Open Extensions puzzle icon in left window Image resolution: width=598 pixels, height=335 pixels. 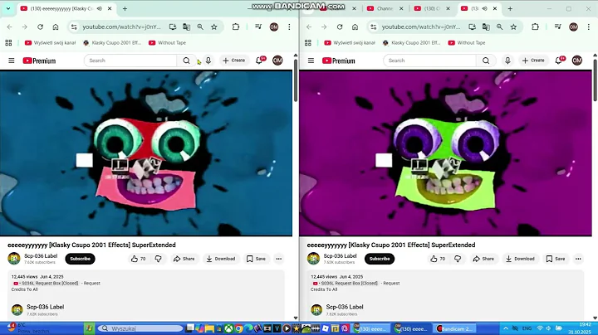coord(236,27)
